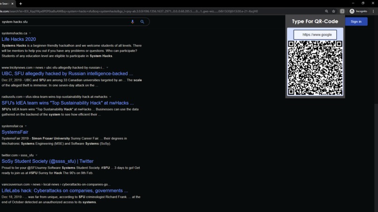
Task: Open the zoom magnifier icon in address bar
Action: point(326,11)
